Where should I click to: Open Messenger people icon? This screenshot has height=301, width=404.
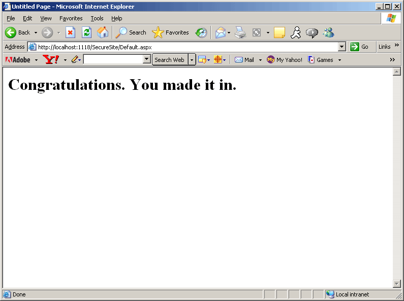[328, 32]
